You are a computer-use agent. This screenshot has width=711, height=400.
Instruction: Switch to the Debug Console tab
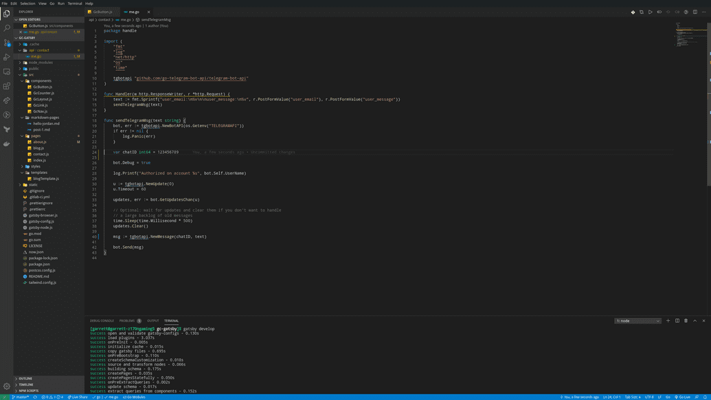[x=102, y=321]
